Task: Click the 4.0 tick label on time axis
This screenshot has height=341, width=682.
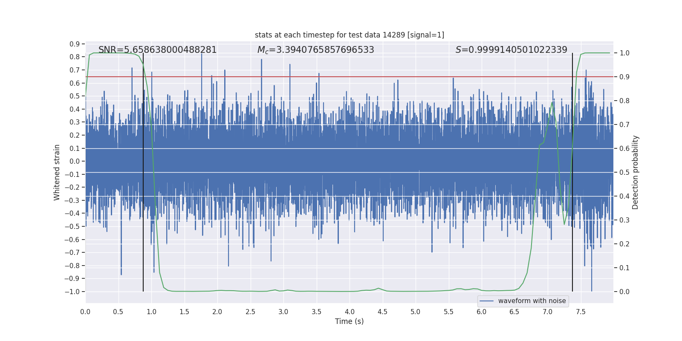Action: 350,312
